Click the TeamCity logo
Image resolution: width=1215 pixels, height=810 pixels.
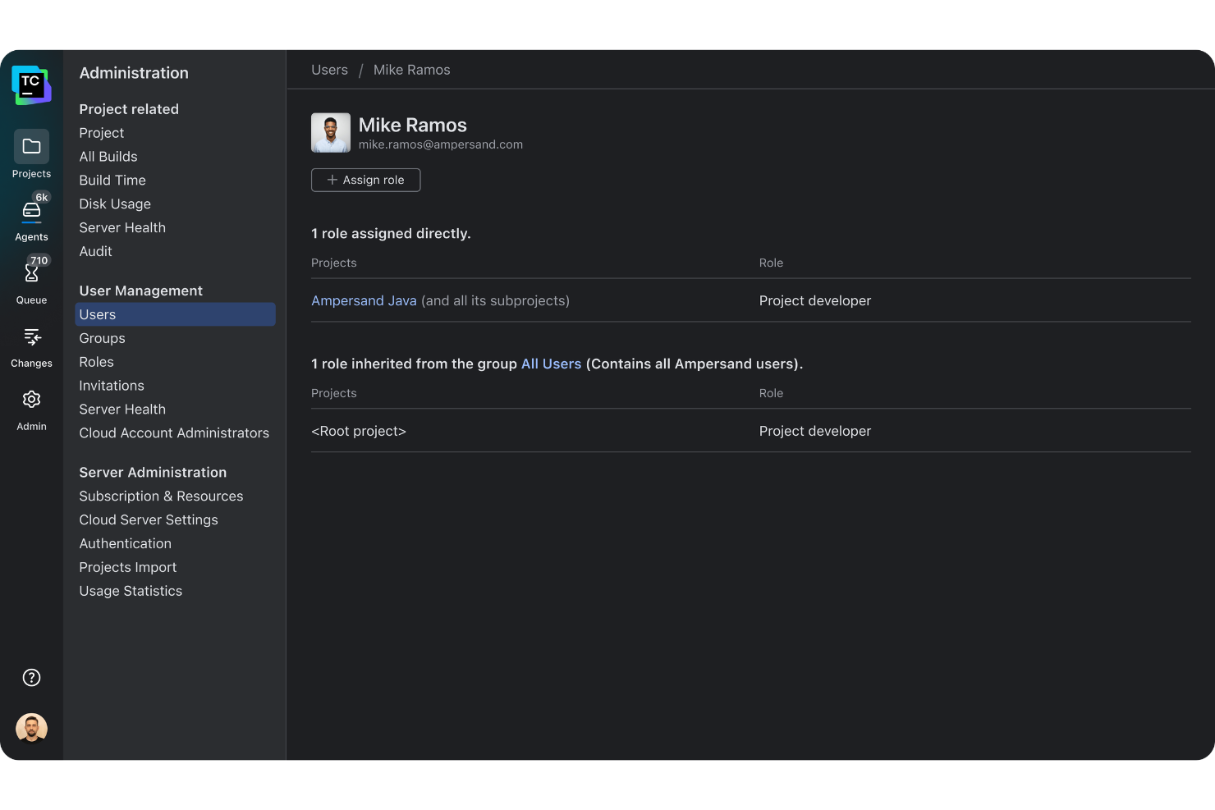31,85
